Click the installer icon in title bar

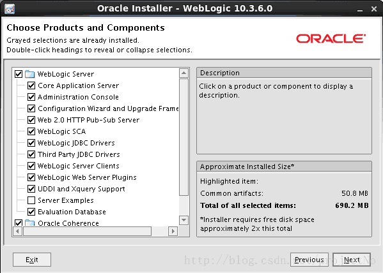pos(10,9)
